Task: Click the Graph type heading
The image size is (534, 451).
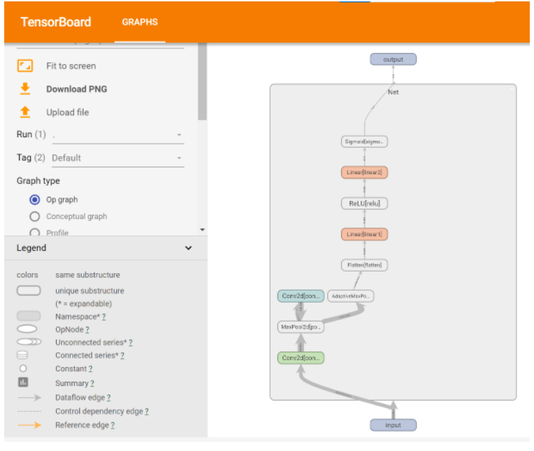Action: [x=38, y=181]
